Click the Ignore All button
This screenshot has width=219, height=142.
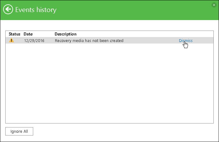pyautogui.click(x=19, y=131)
